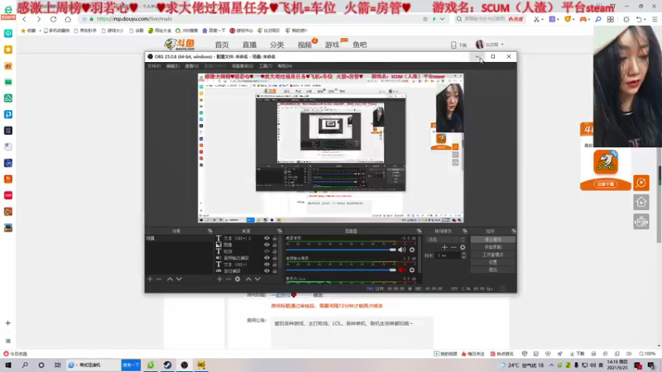Add scene transition with plus icon
The height and width of the screenshot is (372, 662).
click(444, 247)
